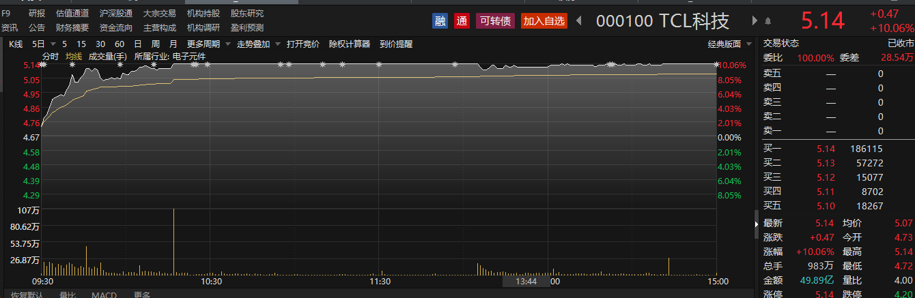Toggle the 均线 average line legend
Image resolution: width=915 pixels, height=298 pixels.
pyautogui.click(x=74, y=56)
